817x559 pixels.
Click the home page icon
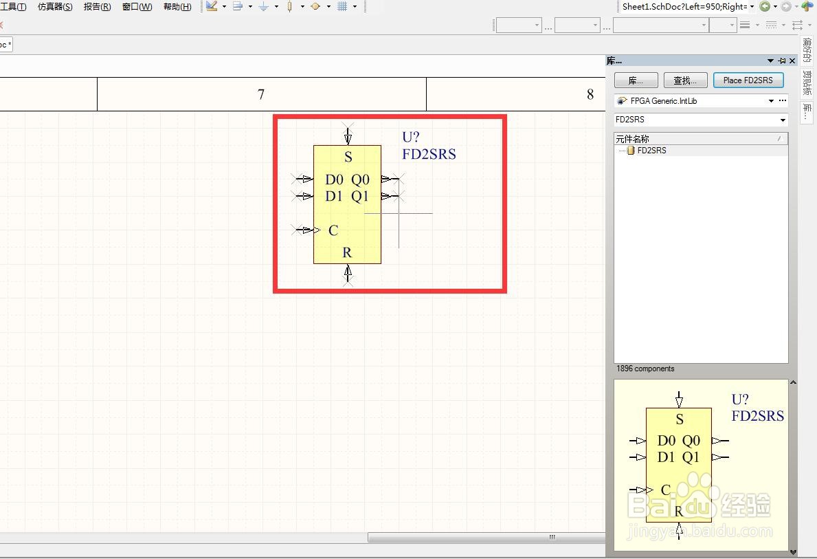pos(807,6)
